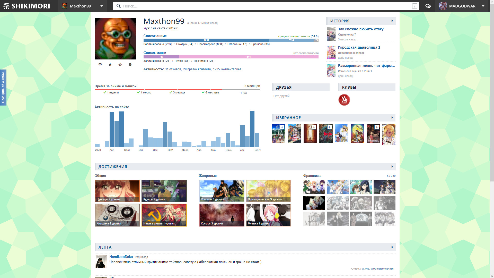Click the Просмотрено 838 anime bar segment
Image resolution: width=494 pixels, height=278 pixels.
[206, 40]
